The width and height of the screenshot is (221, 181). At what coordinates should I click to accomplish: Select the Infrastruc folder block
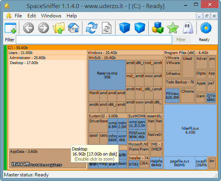click(x=173, y=74)
